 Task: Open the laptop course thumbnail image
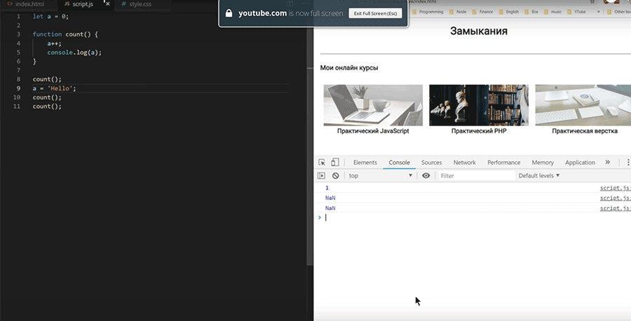373,105
